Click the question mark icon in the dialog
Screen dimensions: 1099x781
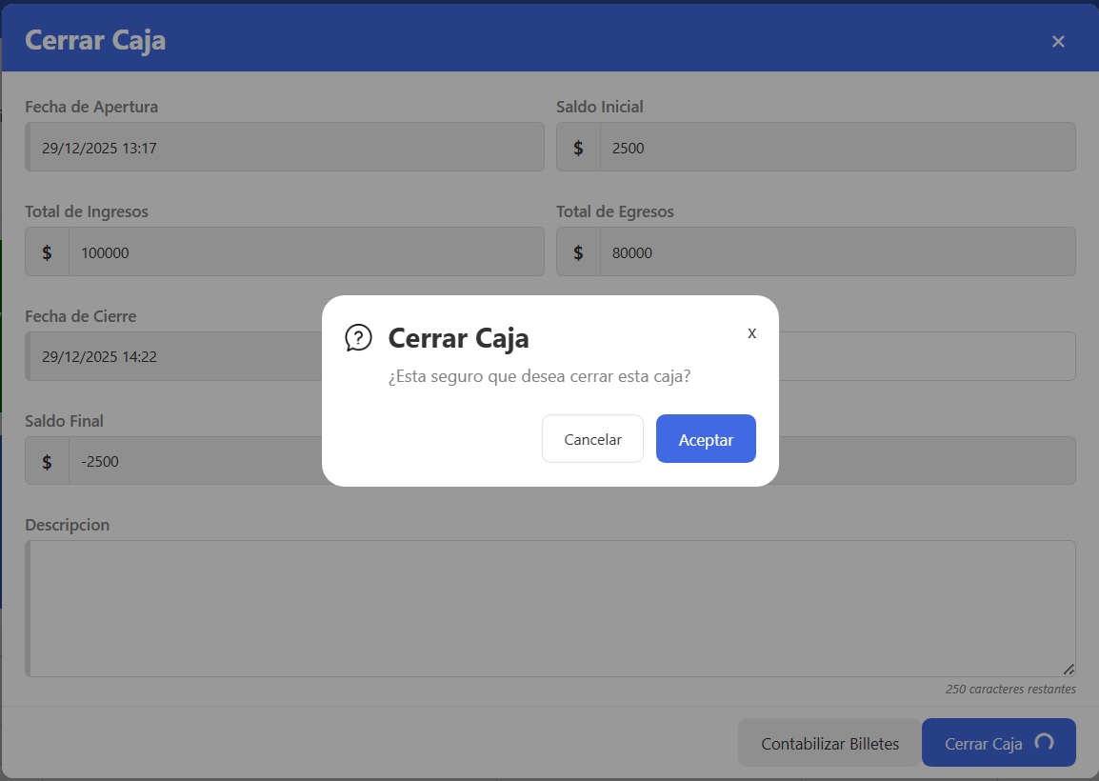coord(358,338)
